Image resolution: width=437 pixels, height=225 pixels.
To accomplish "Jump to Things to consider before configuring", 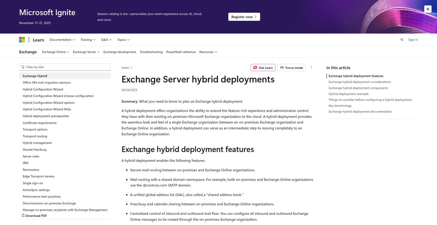I will [370, 100].
